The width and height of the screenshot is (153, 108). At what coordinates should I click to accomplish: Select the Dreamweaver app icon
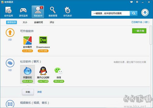click(x=43, y=40)
